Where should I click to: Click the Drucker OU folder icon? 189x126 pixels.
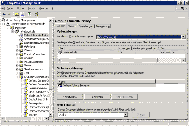coord(21,58)
